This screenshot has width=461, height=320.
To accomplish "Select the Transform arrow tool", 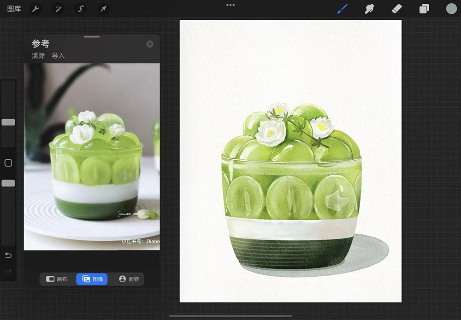I will [x=103, y=9].
